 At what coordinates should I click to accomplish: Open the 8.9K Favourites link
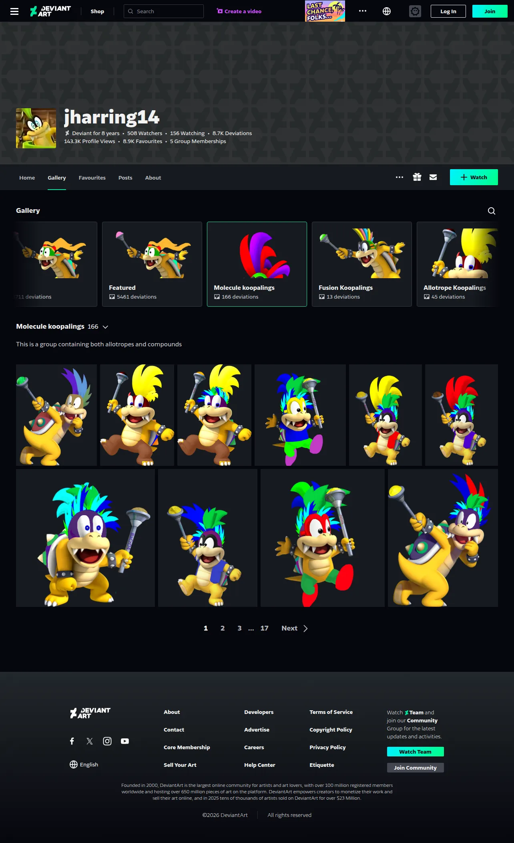(x=143, y=141)
